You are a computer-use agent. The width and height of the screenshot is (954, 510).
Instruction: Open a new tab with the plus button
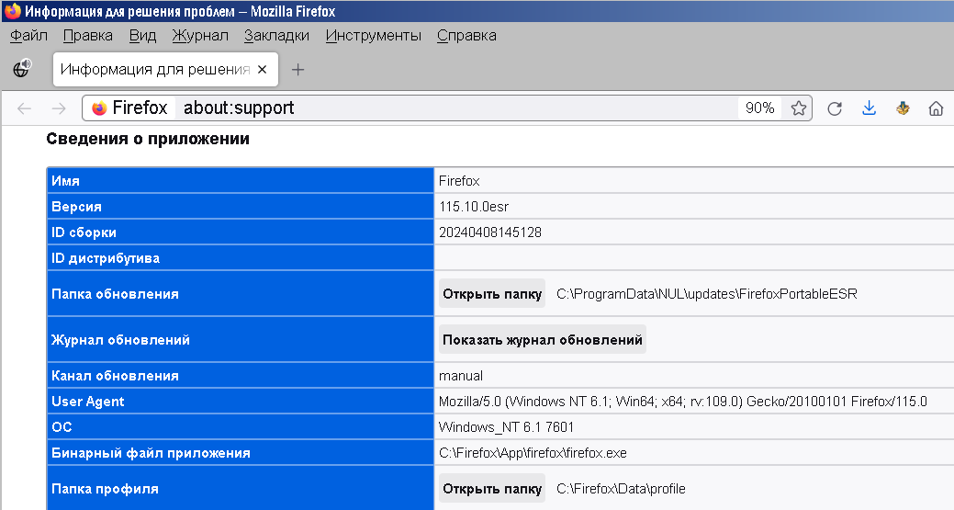click(x=297, y=70)
